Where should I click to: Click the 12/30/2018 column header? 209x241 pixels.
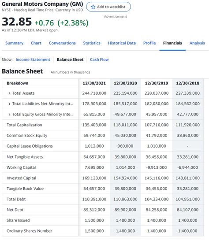[x=188, y=83]
